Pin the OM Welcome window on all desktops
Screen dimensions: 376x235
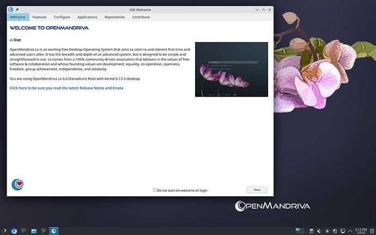click(17, 10)
